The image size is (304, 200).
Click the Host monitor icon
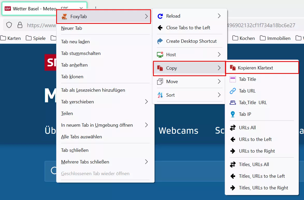click(x=160, y=54)
